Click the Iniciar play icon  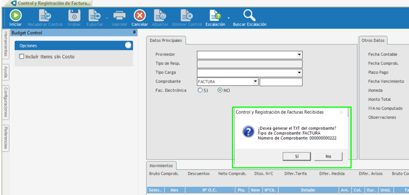click(x=16, y=15)
